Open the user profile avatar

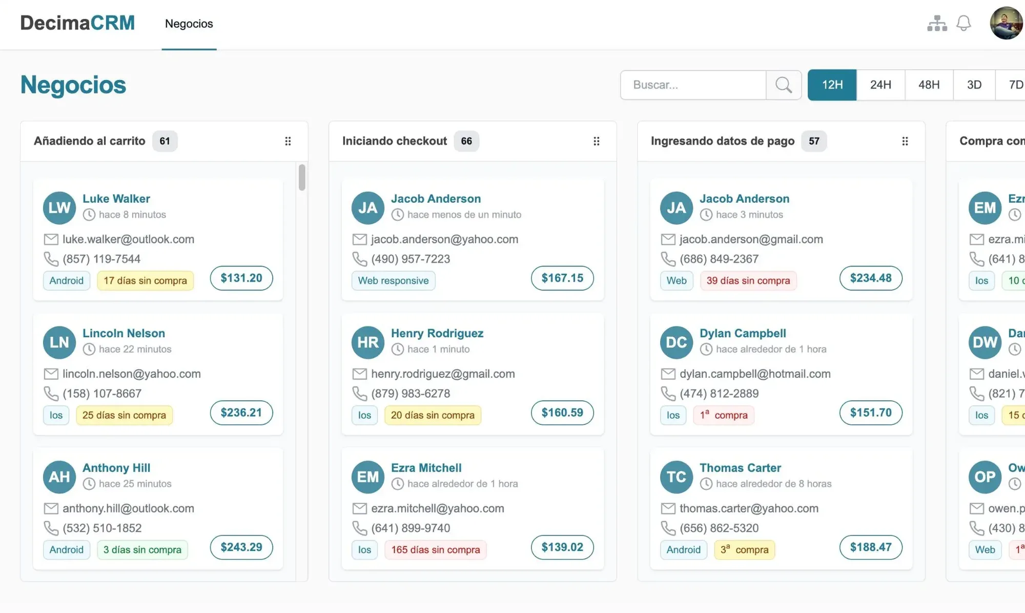(1007, 23)
